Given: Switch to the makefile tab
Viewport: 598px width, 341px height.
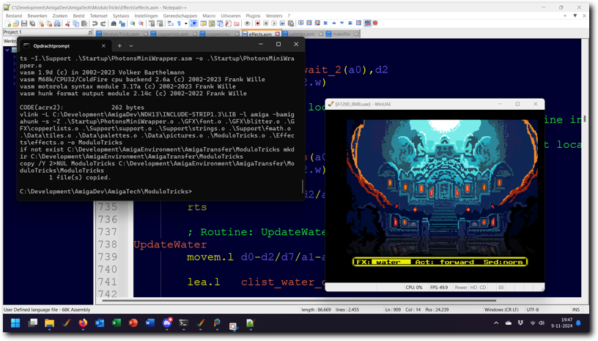Looking at the screenshot, I should (341, 34).
